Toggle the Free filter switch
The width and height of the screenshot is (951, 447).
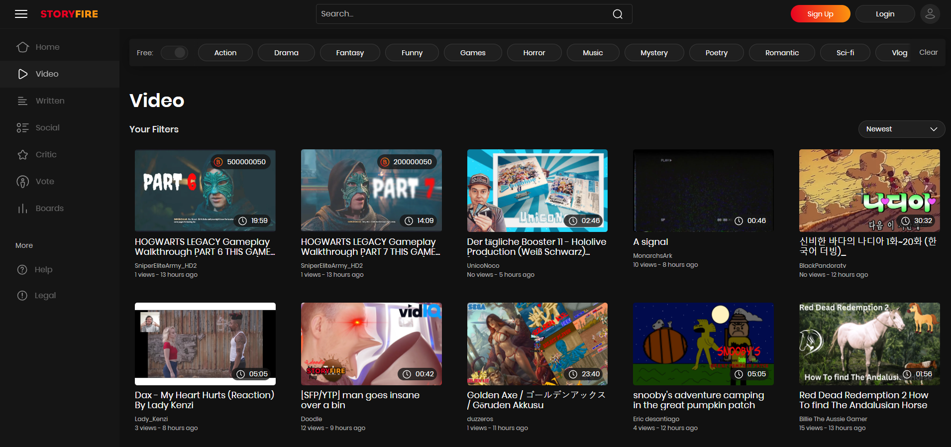coord(174,53)
